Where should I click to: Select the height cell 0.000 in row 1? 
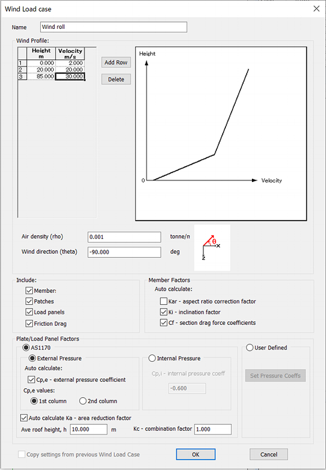pos(41,63)
